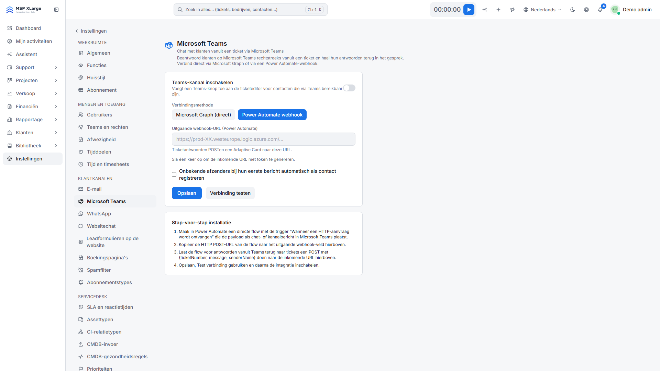
Task: Open Assettypen settings
Action: pyautogui.click(x=115, y=319)
